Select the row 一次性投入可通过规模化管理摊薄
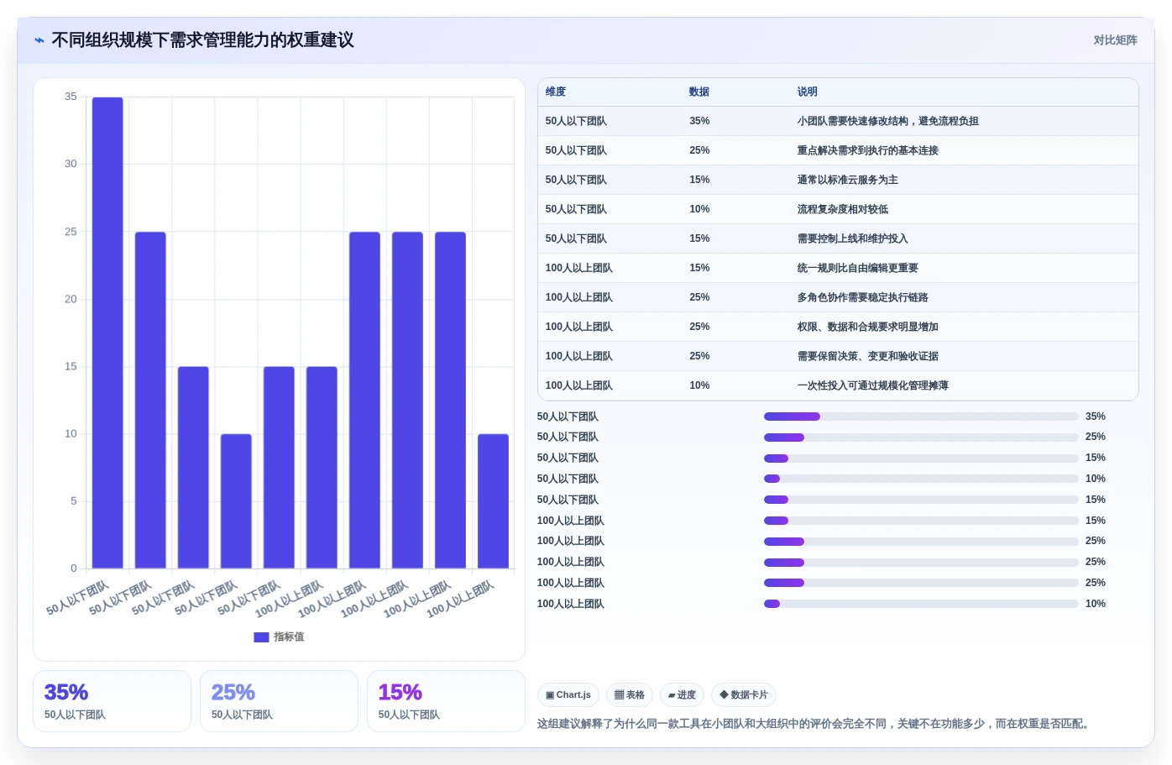This screenshot has height=765, width=1172. pyautogui.click(x=838, y=385)
